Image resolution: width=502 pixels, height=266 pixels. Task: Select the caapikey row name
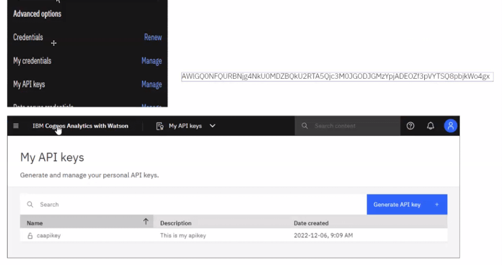(x=48, y=235)
